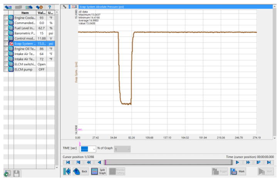
Task: Click the play forward arrow button
Action: pos(238,163)
